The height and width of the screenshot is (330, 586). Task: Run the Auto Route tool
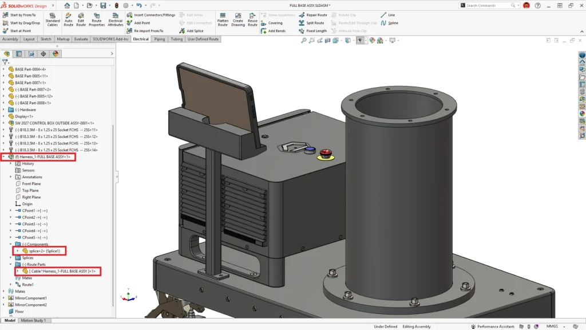pyautogui.click(x=69, y=19)
